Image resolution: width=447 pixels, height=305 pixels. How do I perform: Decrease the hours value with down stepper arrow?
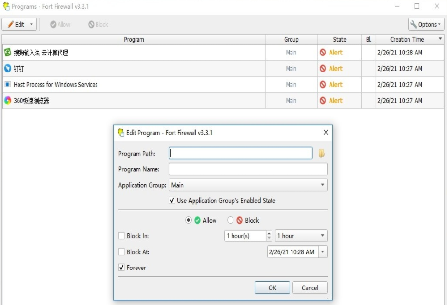[269, 238]
